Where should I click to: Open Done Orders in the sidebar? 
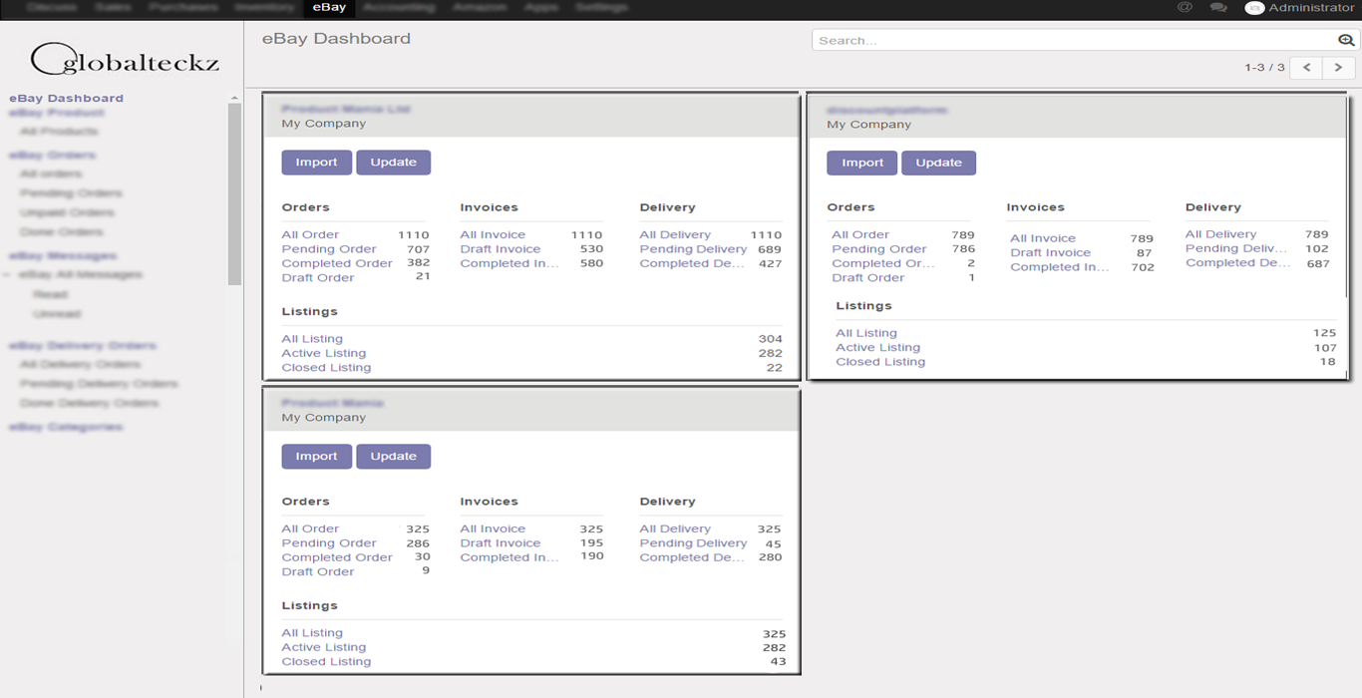click(62, 232)
